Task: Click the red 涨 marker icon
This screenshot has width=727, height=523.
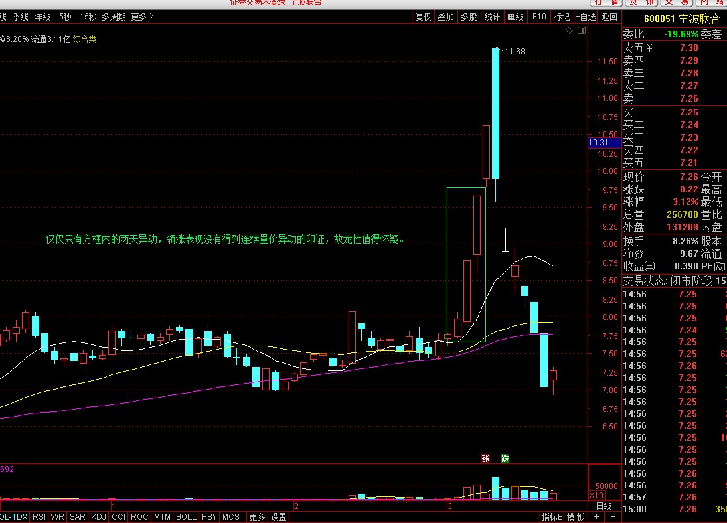Action: [x=485, y=458]
